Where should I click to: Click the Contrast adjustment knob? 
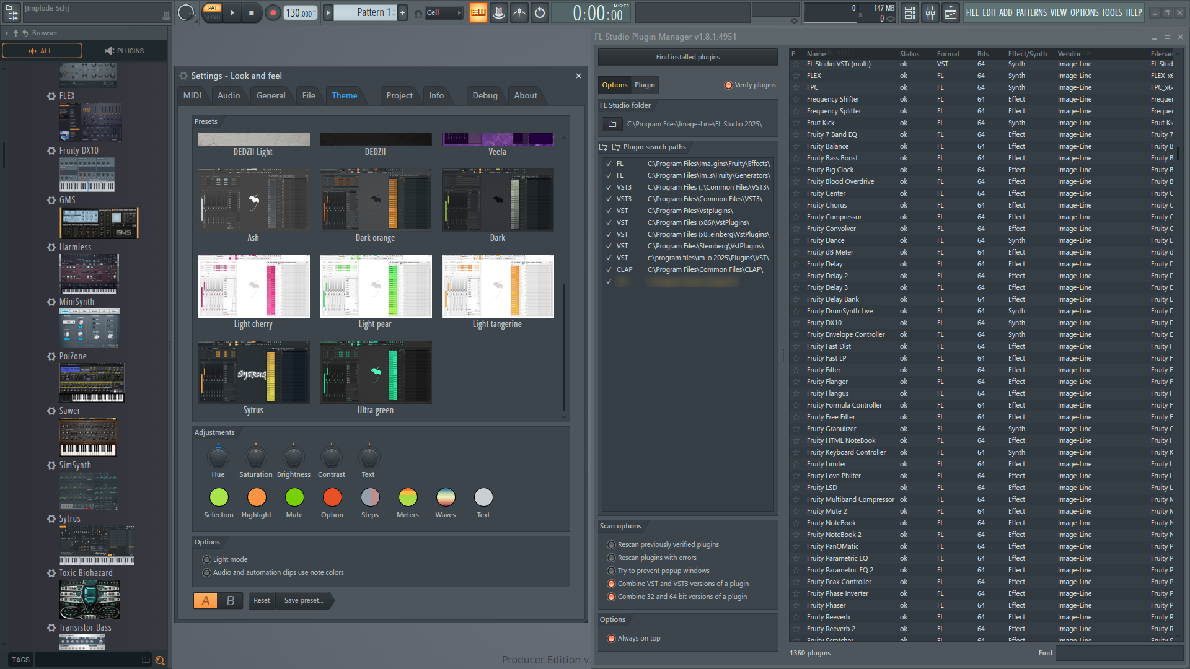331,457
